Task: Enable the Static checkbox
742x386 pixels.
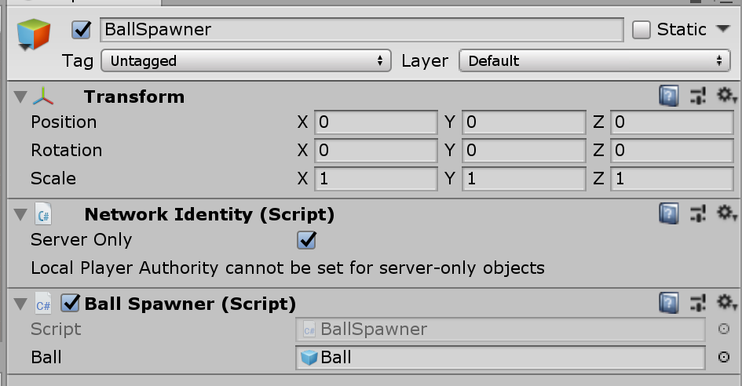Action: click(641, 30)
